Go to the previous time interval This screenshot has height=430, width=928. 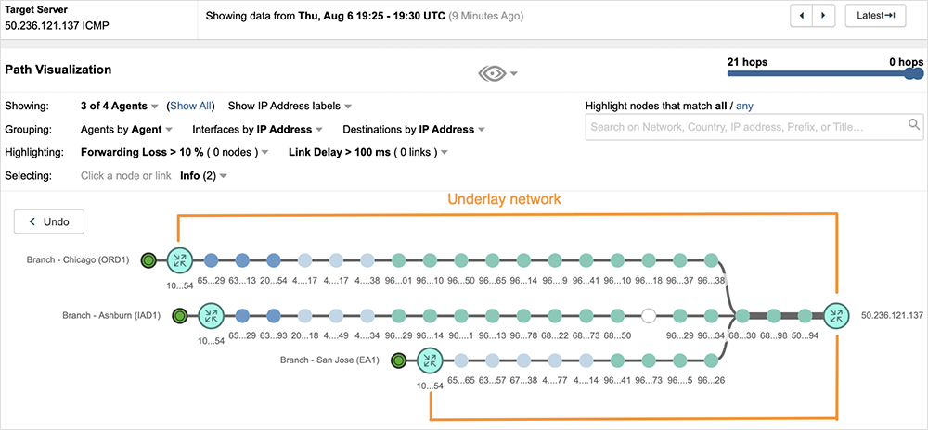tap(801, 16)
